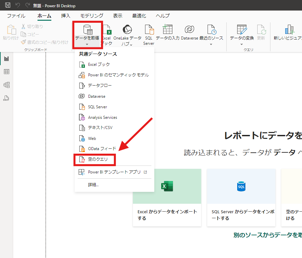The height and width of the screenshot is (258, 302).
Task: Open the 最適化 ribbon tab
Action: tap(139, 16)
